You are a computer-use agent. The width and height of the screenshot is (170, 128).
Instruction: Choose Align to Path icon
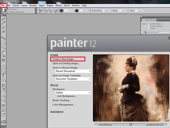pos(56,11)
